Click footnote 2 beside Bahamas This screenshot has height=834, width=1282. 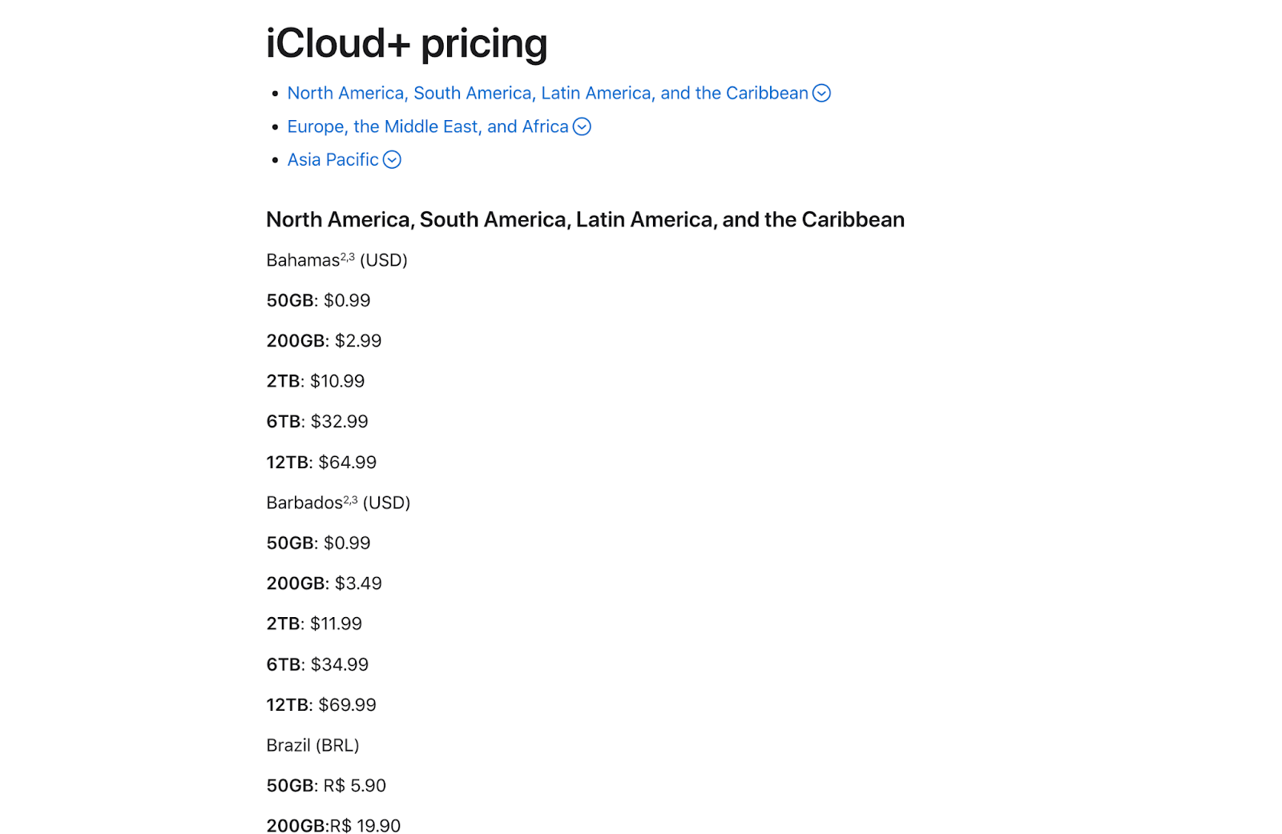(x=343, y=255)
